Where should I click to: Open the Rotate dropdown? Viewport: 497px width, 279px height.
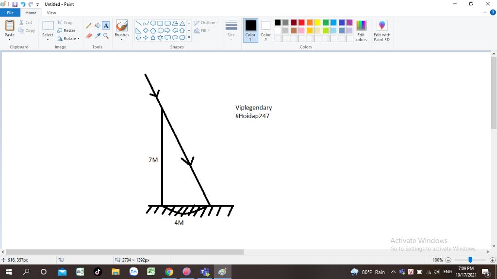tap(68, 39)
